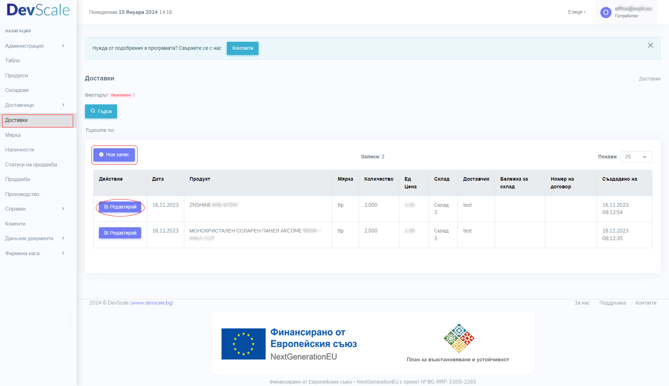Viewport: 669px width, 386px height.
Task: Click the Доставки breadcrumb
Action: pyautogui.click(x=649, y=79)
